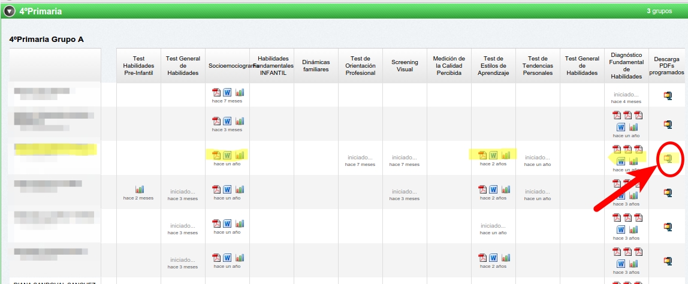Image resolution: width=688 pixels, height=284 pixels.
Task: View chart under Test Habilidades Pre-Infantil
Action: [x=139, y=189]
